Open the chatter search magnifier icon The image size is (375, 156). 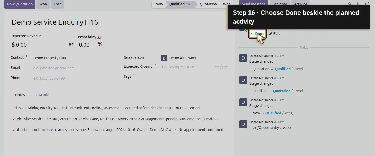tap(350, 4)
